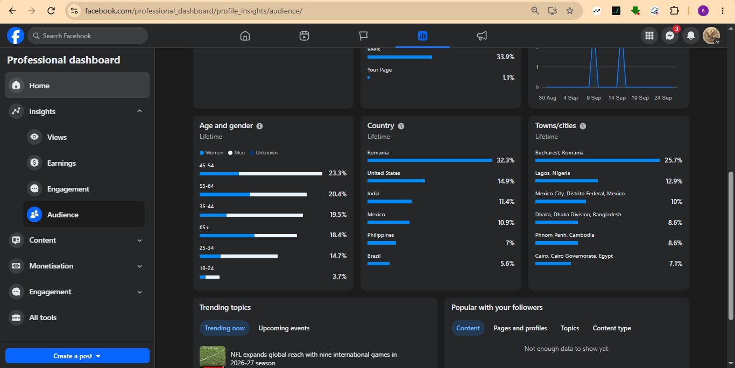Click the site information icon in address bar

coord(75,11)
